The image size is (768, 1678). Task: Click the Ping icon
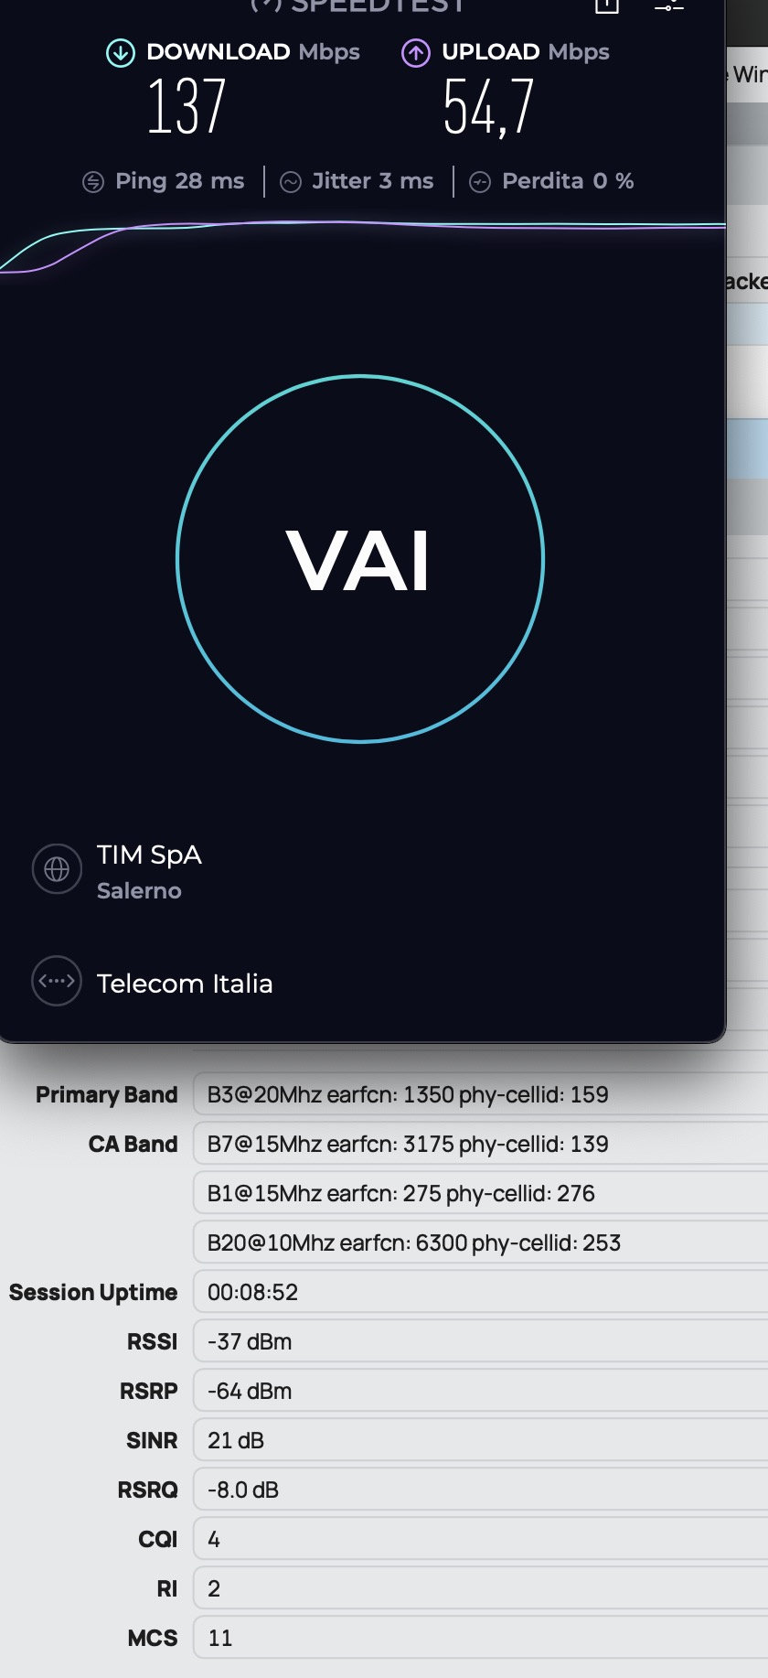pos(93,182)
